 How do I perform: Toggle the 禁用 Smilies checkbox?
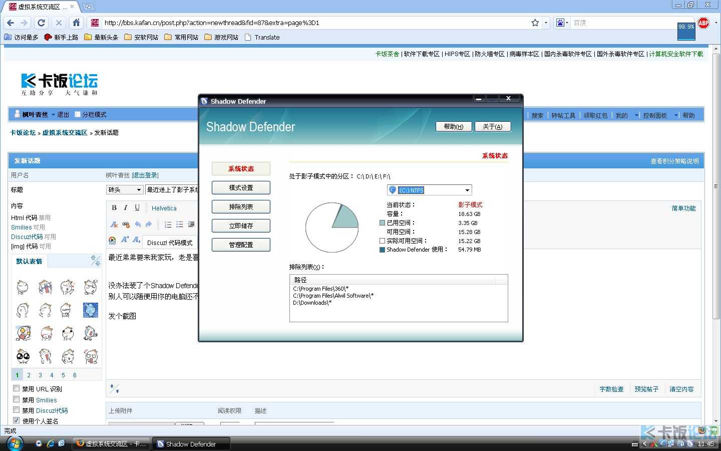tap(17, 399)
